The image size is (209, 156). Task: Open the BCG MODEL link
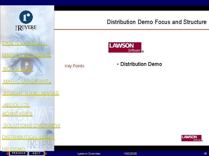point(18,69)
